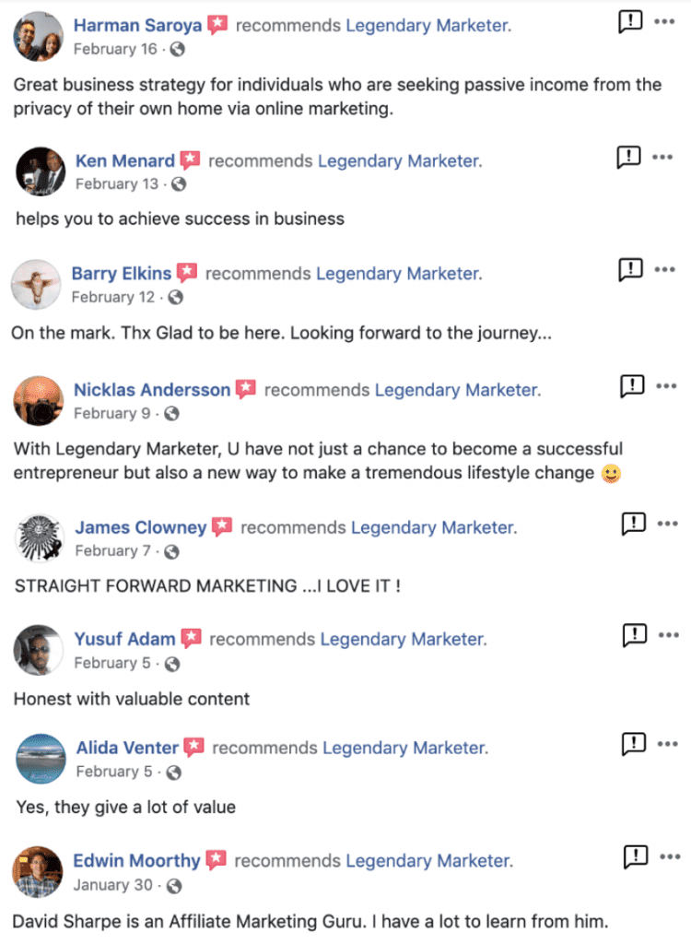Click the globe privacy icon under Edwin Moorthy
691x944 pixels.
coord(173,885)
